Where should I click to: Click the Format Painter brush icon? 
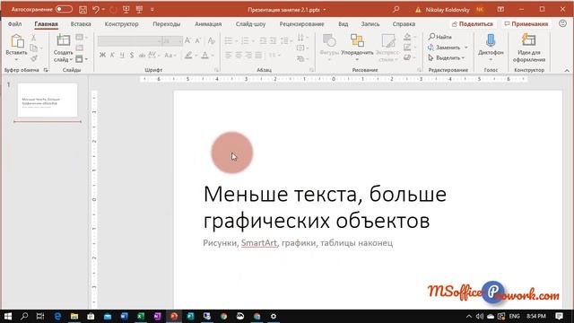pos(34,58)
